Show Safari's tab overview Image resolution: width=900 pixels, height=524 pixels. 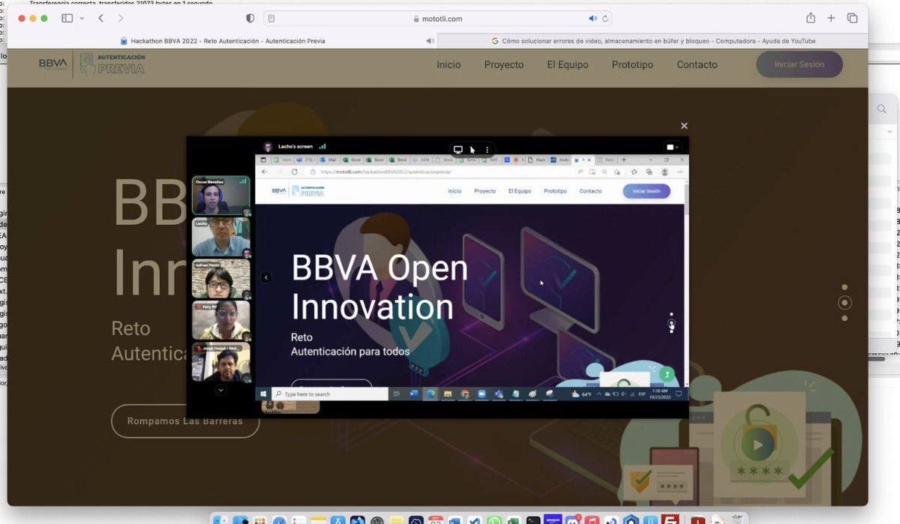(x=852, y=18)
